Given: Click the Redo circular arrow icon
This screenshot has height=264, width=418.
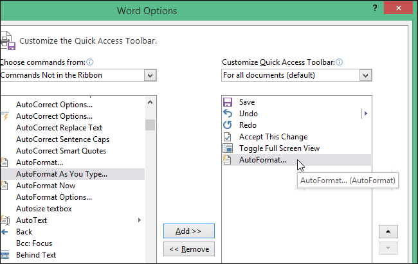Looking at the screenshot, I should (228, 125).
